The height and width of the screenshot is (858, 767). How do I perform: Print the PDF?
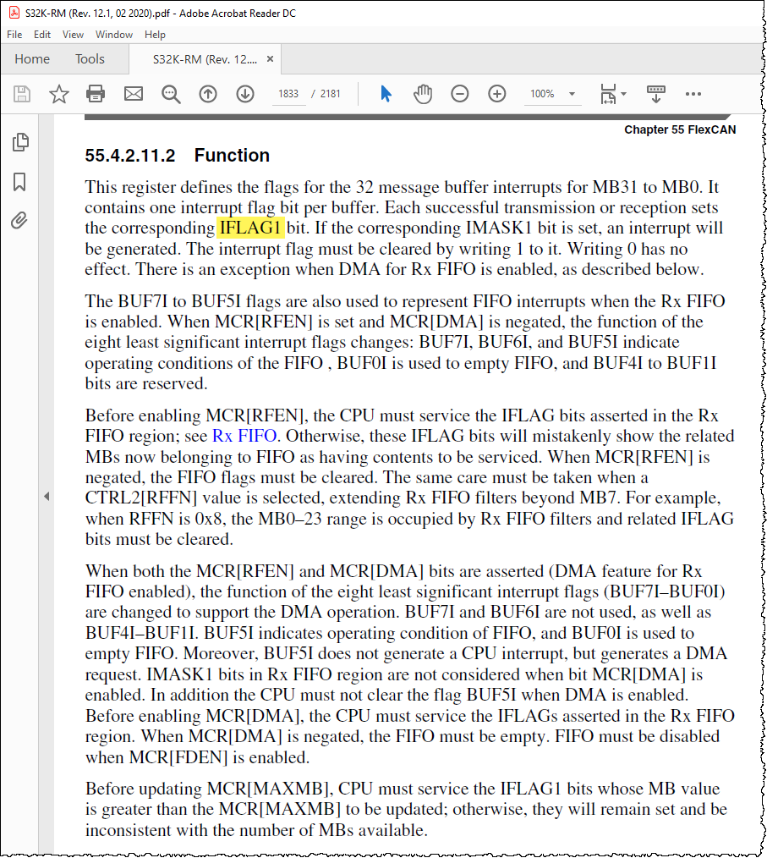(x=96, y=94)
